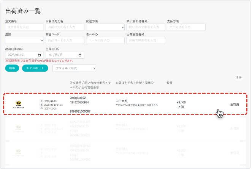Focus the 注文番号 input field
This screenshot has width=252, height=169.
click(x=24, y=27)
